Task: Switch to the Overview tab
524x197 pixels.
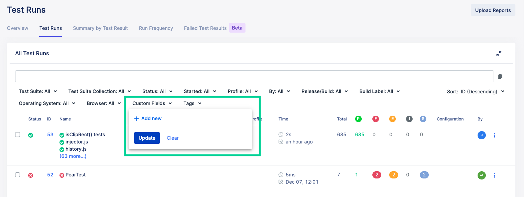Action: pos(18,28)
